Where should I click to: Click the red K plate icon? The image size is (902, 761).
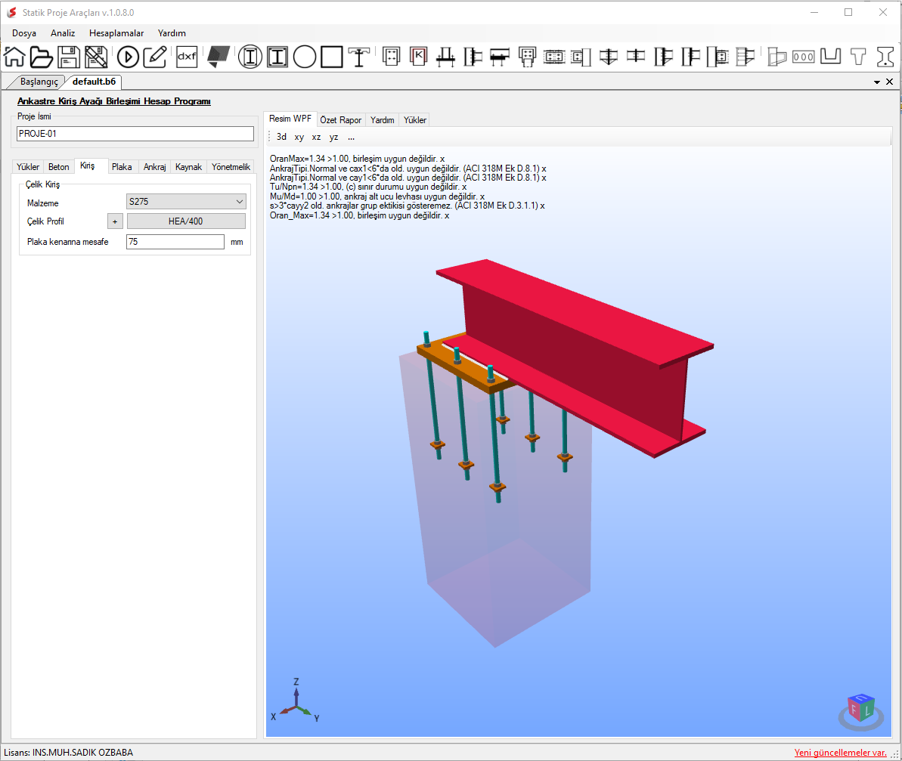point(419,57)
